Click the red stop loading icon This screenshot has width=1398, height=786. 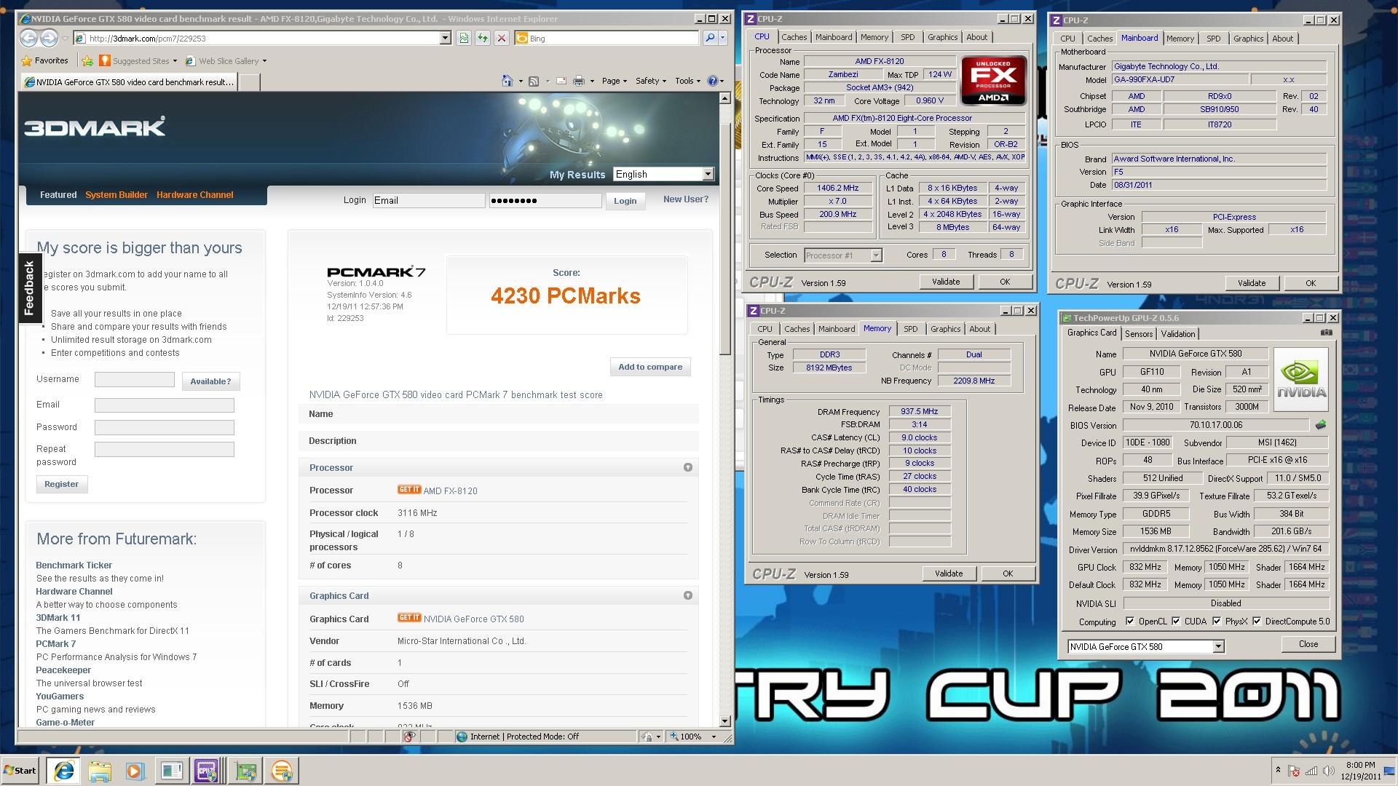[x=501, y=38]
